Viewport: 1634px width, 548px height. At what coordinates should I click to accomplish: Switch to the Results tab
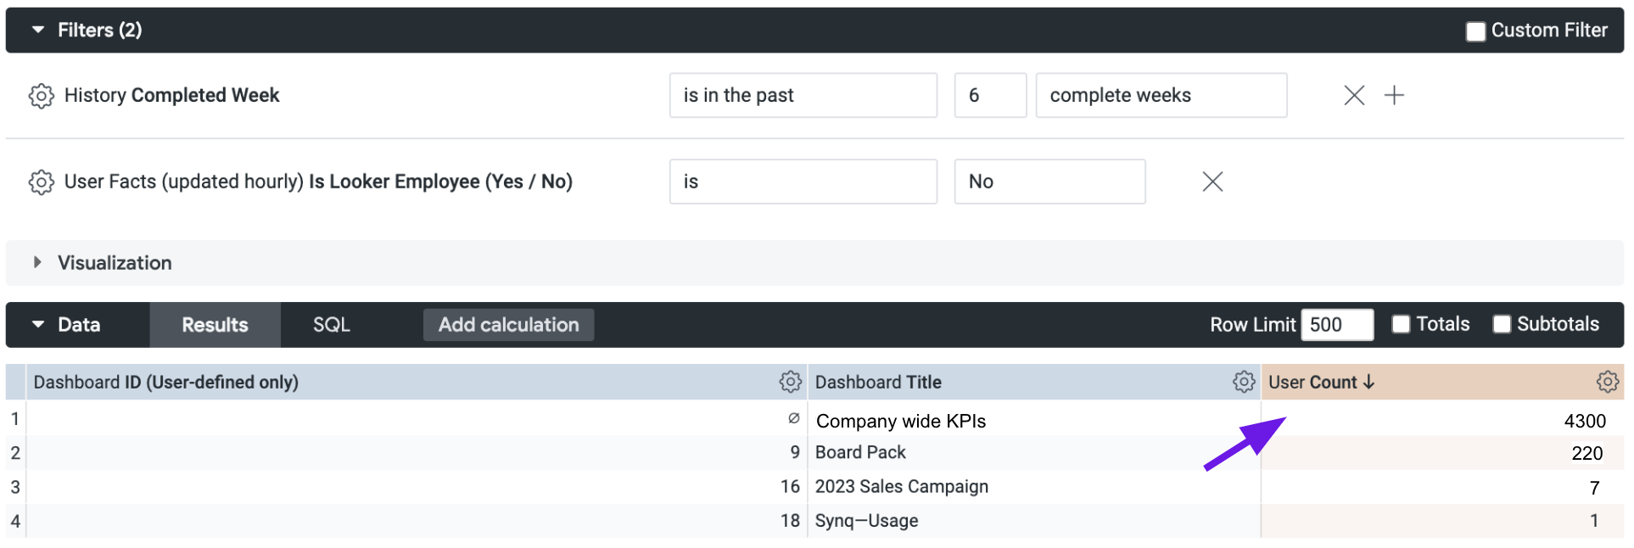[x=215, y=325]
